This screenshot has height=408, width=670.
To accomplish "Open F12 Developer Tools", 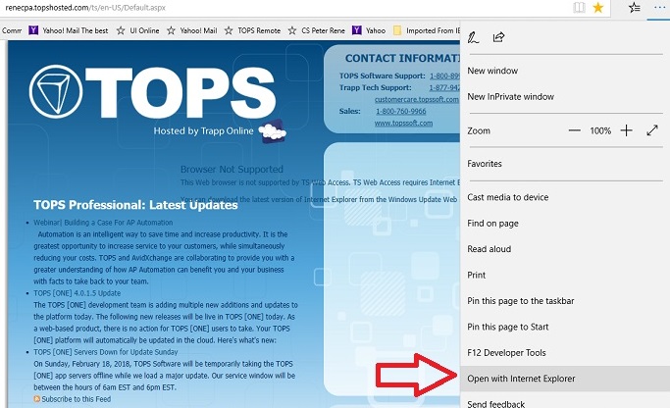I will click(x=565, y=353).
